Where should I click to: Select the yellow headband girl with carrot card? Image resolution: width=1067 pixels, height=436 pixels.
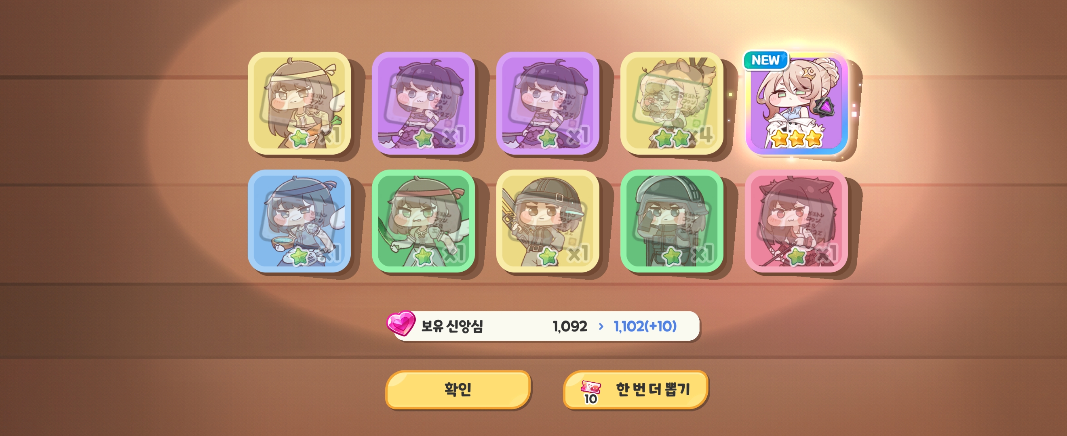299,103
